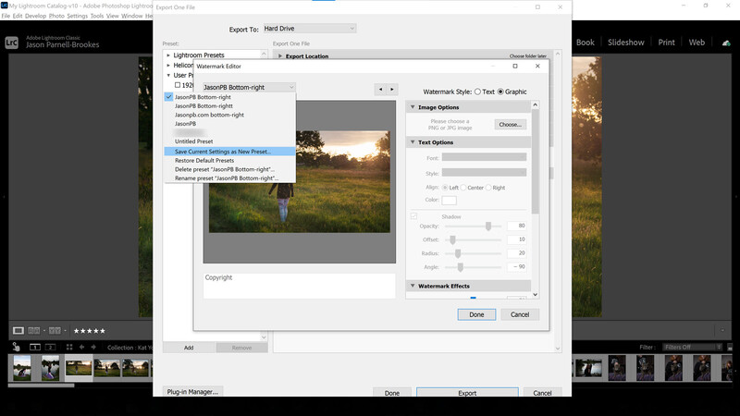Click Cancel in Watermark Editor
Image resolution: width=740 pixels, height=416 pixels.
(x=520, y=314)
